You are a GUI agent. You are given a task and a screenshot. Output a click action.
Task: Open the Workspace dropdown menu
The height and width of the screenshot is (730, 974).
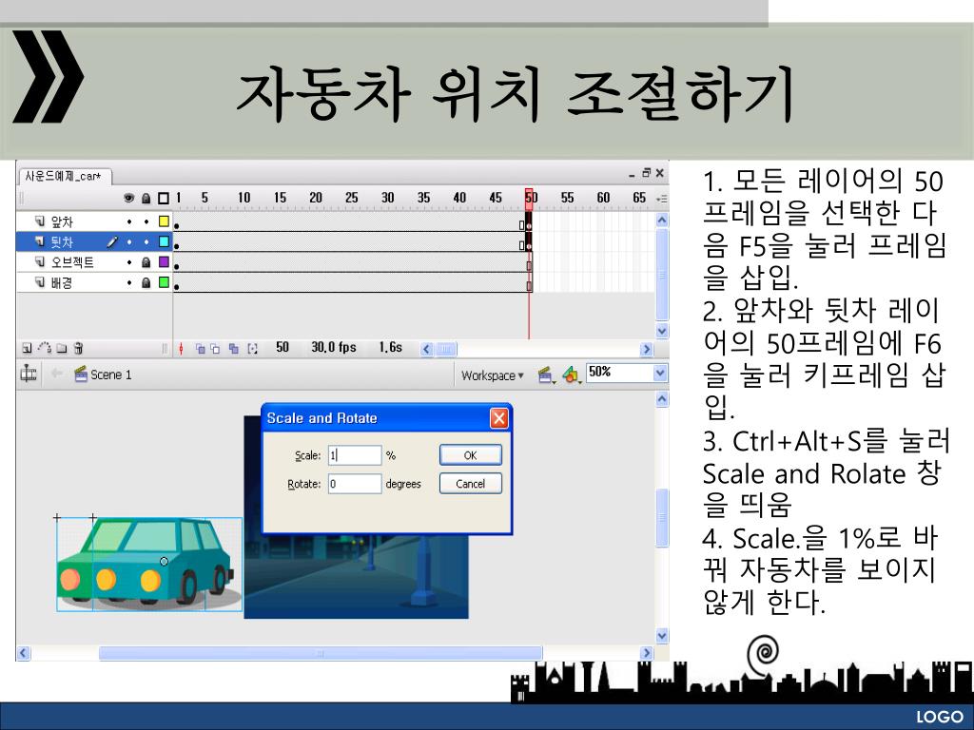[x=492, y=375]
